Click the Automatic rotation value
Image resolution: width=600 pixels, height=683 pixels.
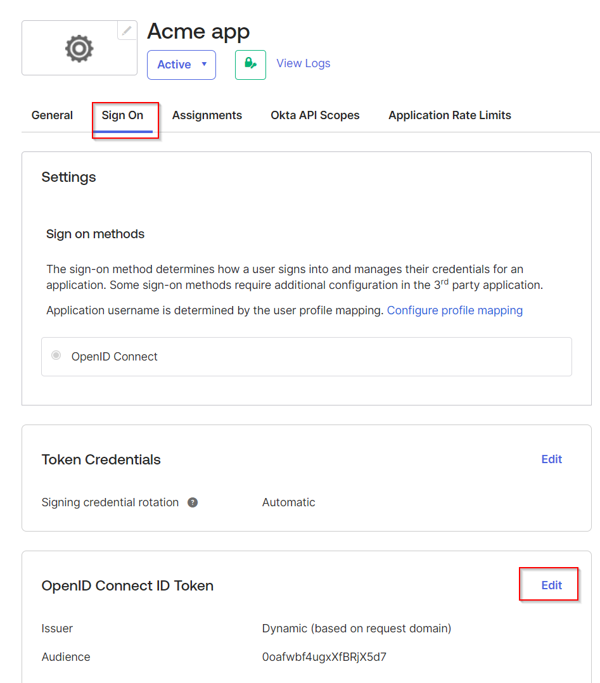click(288, 502)
